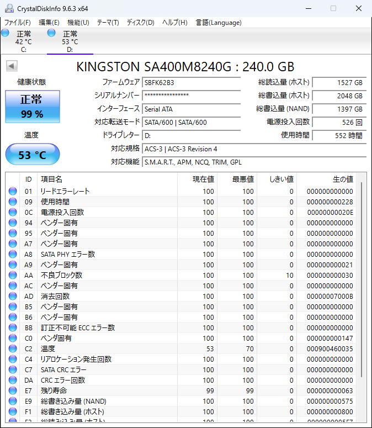This screenshot has height=428, width=372.
Task: Click the status orb in row 01 リードエラーレート
Action: pyautogui.click(x=13, y=191)
